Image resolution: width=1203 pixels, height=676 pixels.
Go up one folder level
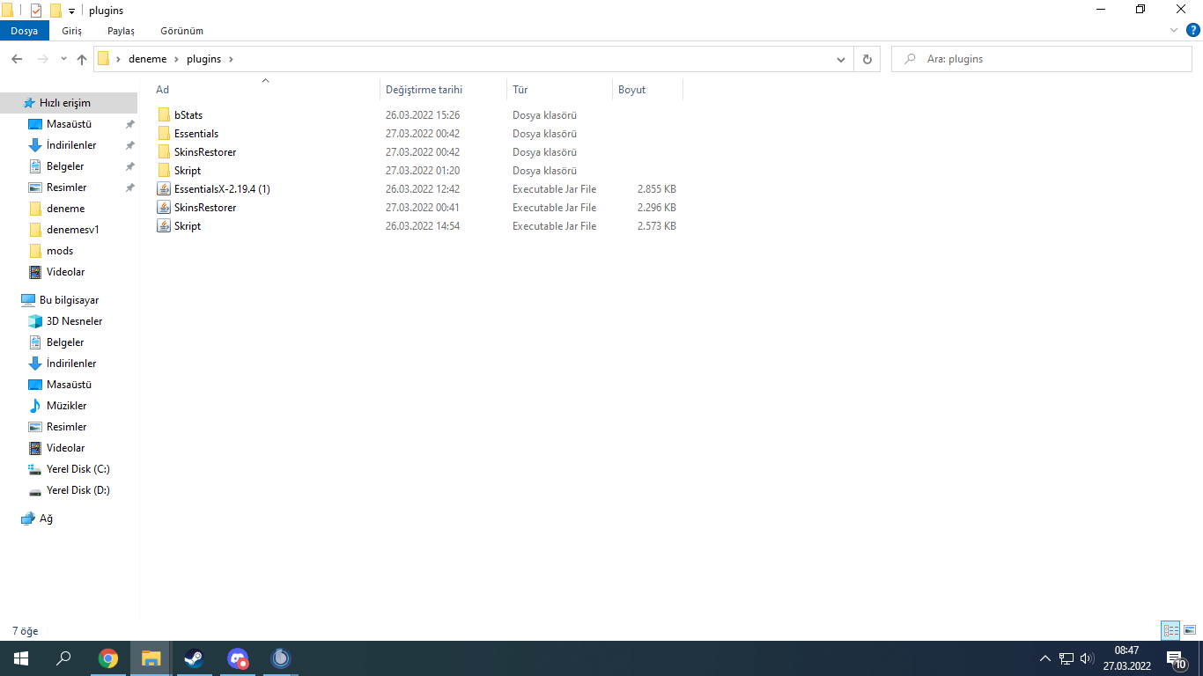point(82,59)
